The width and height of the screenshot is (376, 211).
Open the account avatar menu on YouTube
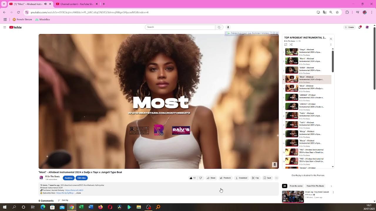point(367,27)
